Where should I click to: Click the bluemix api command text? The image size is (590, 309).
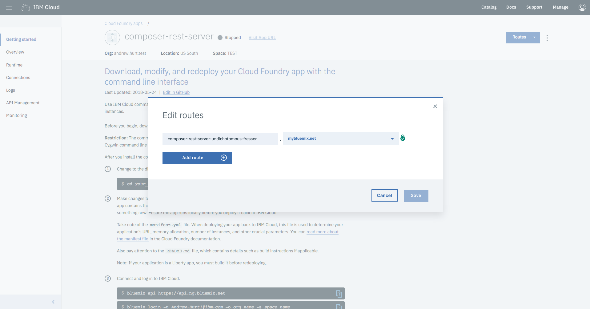point(176,293)
